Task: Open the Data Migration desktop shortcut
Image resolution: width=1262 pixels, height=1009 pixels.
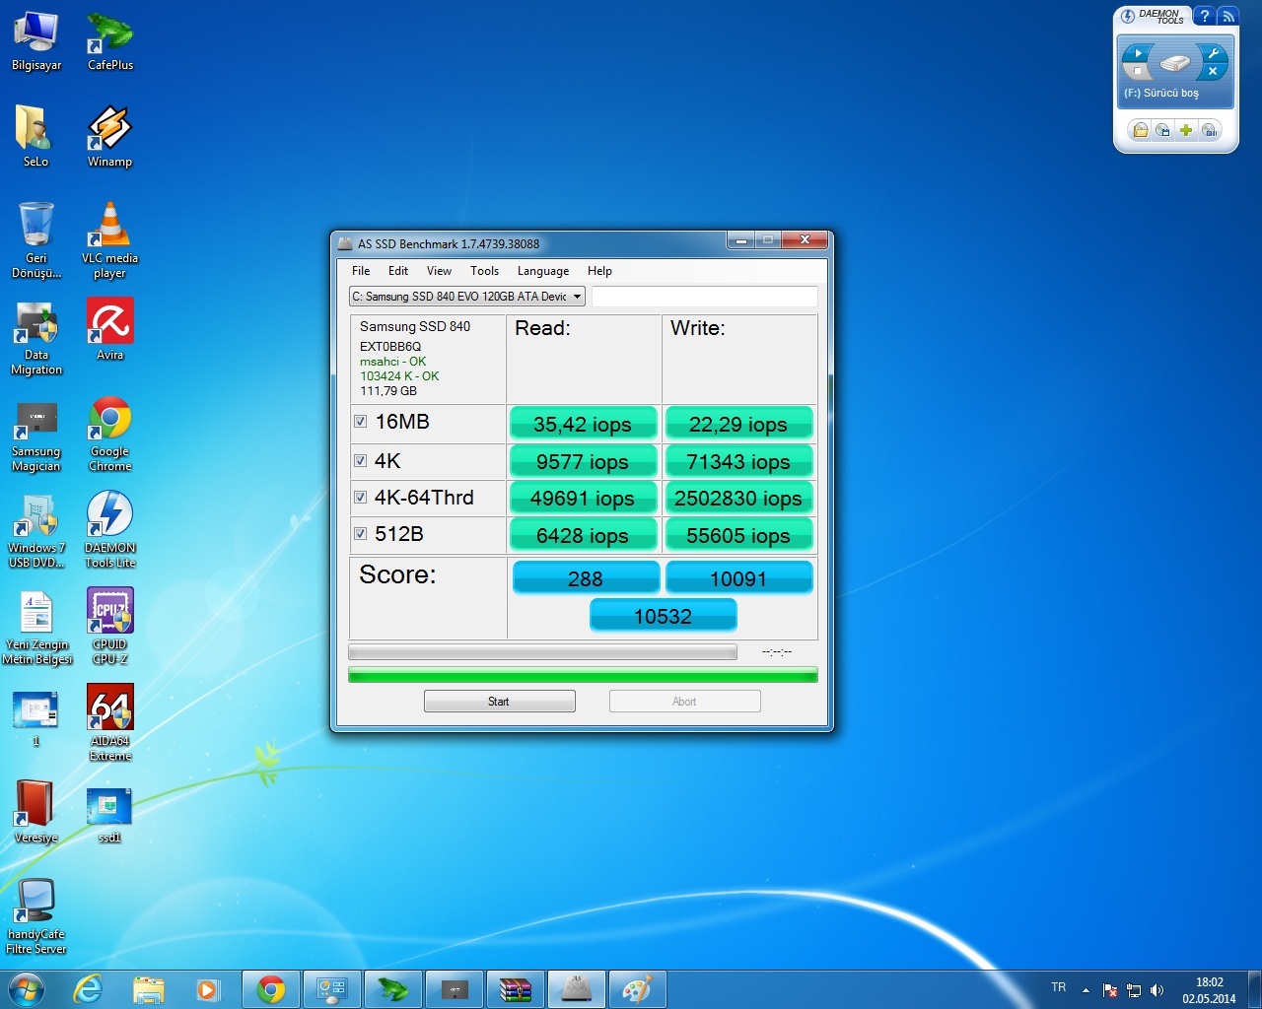Action: [36, 338]
